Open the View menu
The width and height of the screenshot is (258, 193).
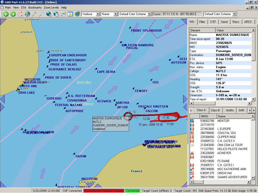tap(16, 8)
